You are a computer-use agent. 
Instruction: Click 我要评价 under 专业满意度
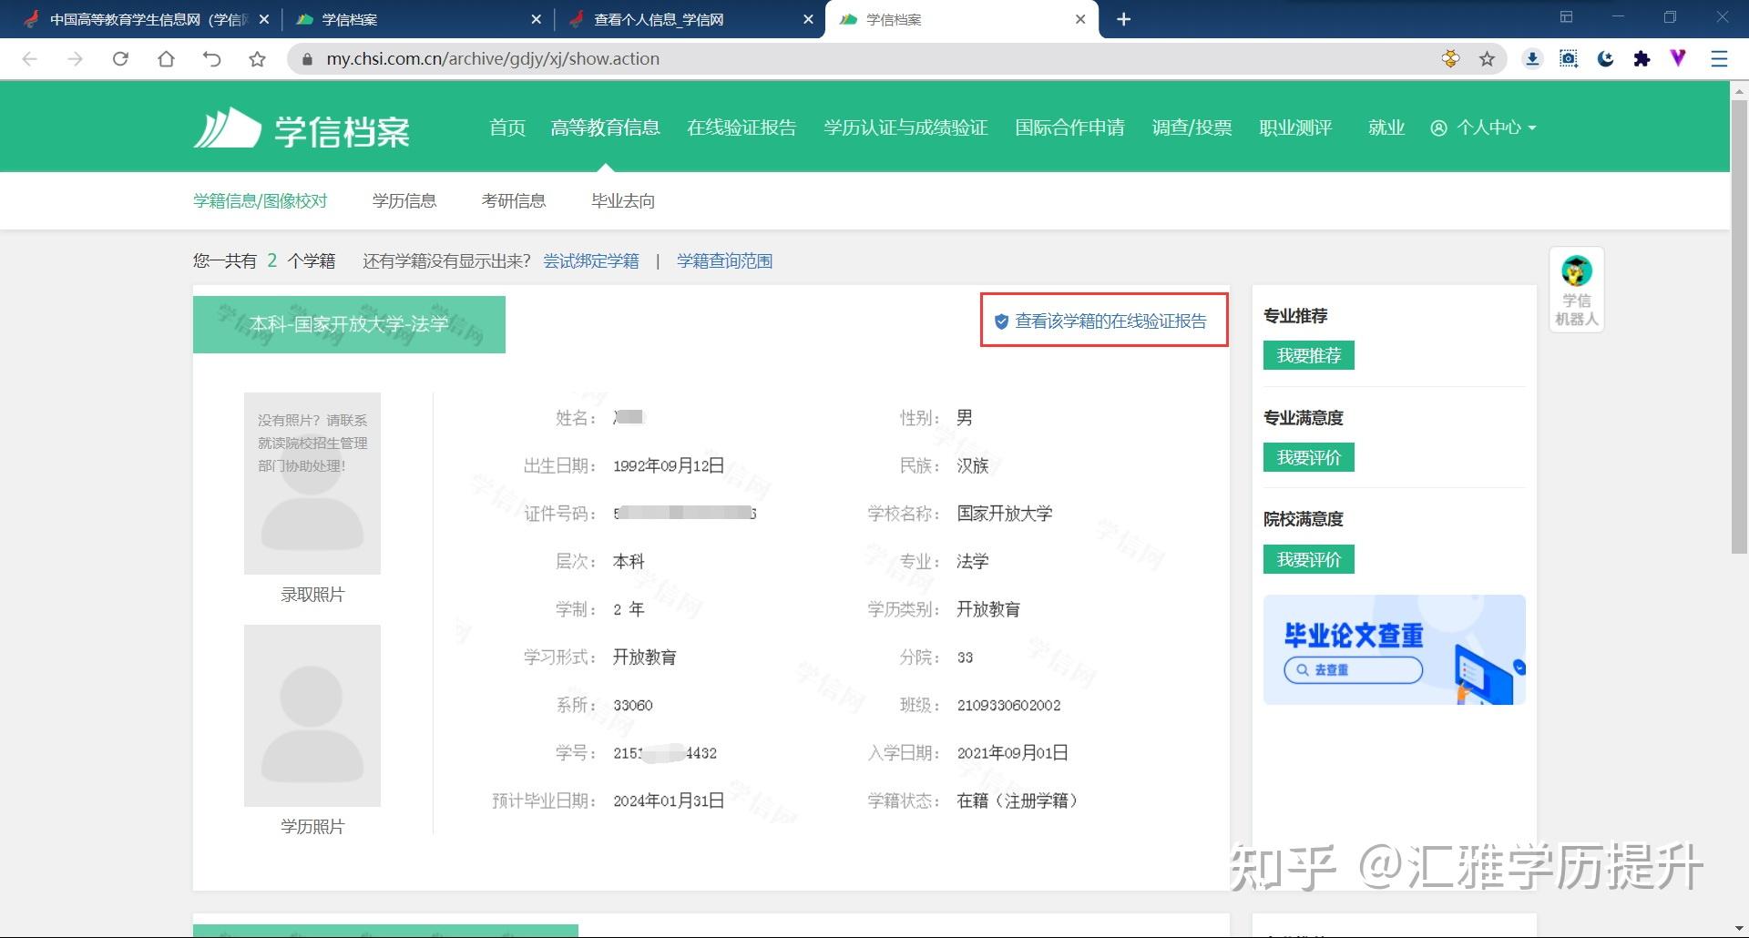pos(1308,457)
